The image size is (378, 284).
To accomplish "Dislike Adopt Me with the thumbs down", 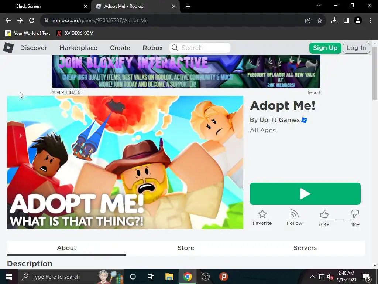I will [355, 214].
